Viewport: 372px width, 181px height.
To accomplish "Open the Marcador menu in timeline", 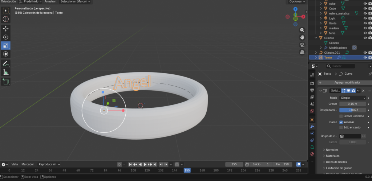I will pyautogui.click(x=28, y=164).
